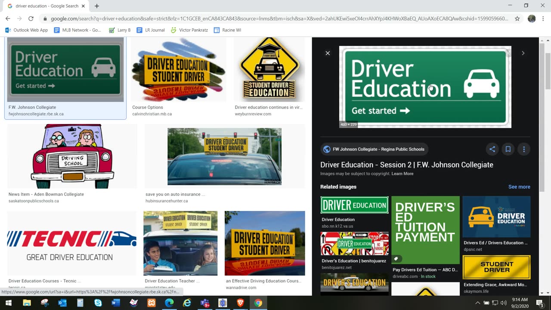
Task: Click the fwjohnsoncollegiate.rbe.sk.ca source text
Action: click(x=36, y=114)
